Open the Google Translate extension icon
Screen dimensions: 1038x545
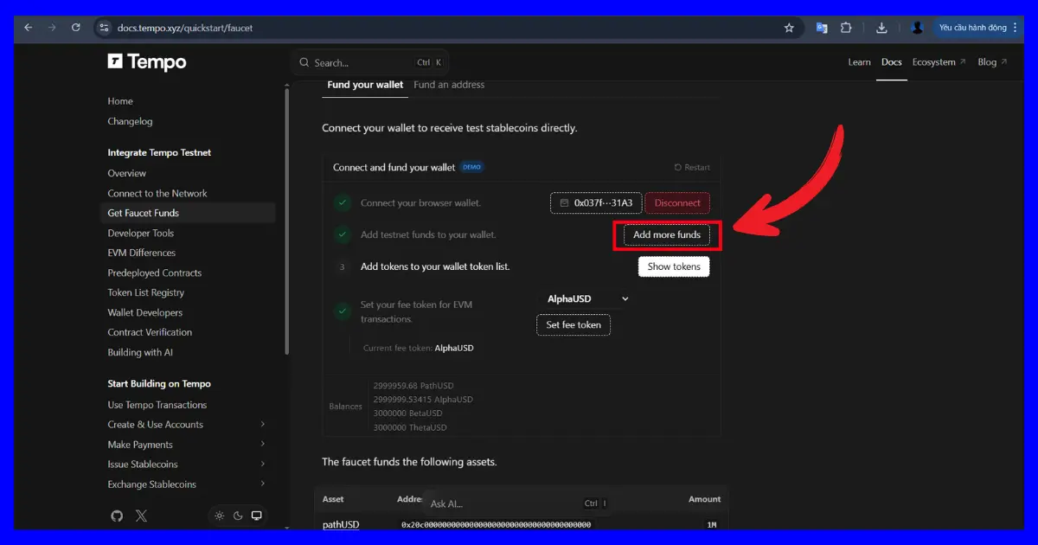[x=822, y=28]
